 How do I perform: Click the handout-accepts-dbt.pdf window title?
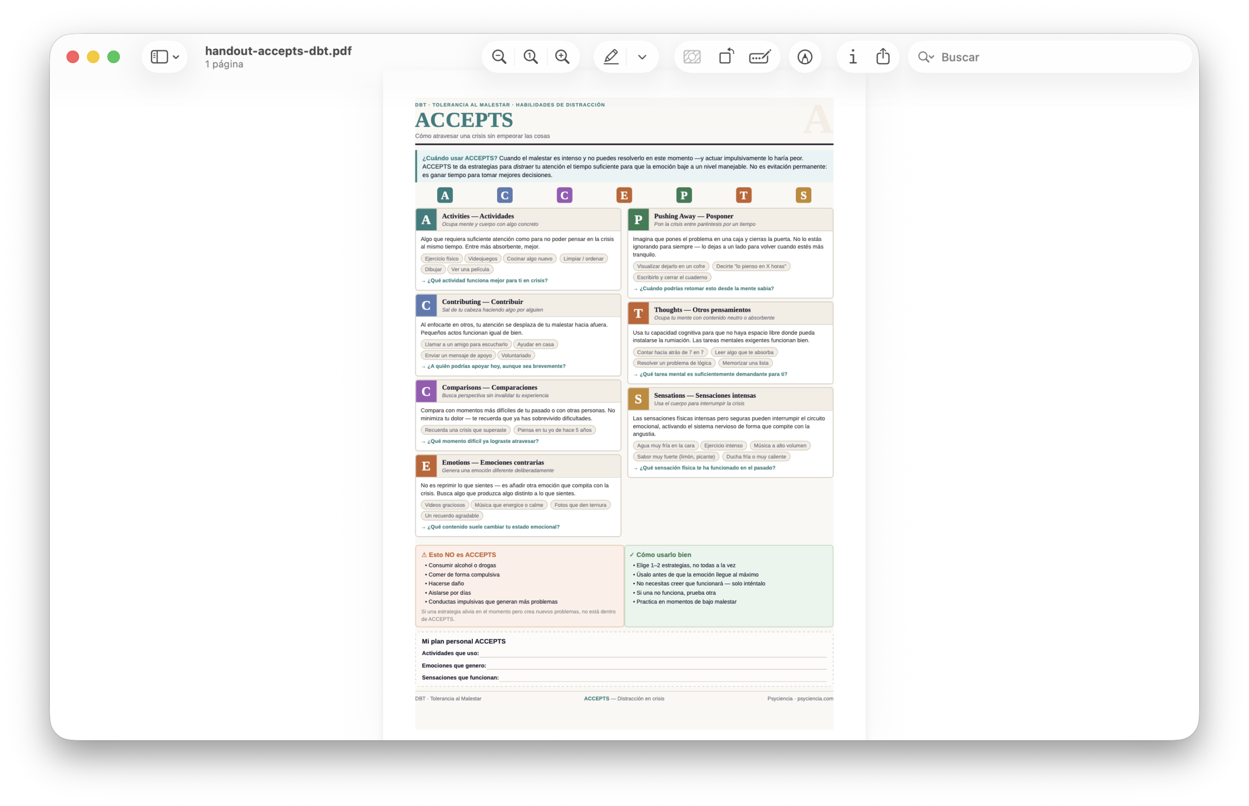278,51
